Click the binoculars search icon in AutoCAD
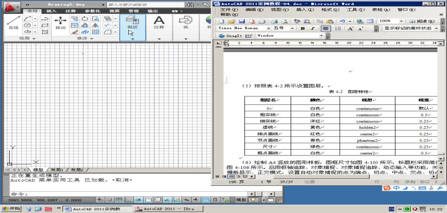The height and width of the screenshot is (213, 447). 190,5
